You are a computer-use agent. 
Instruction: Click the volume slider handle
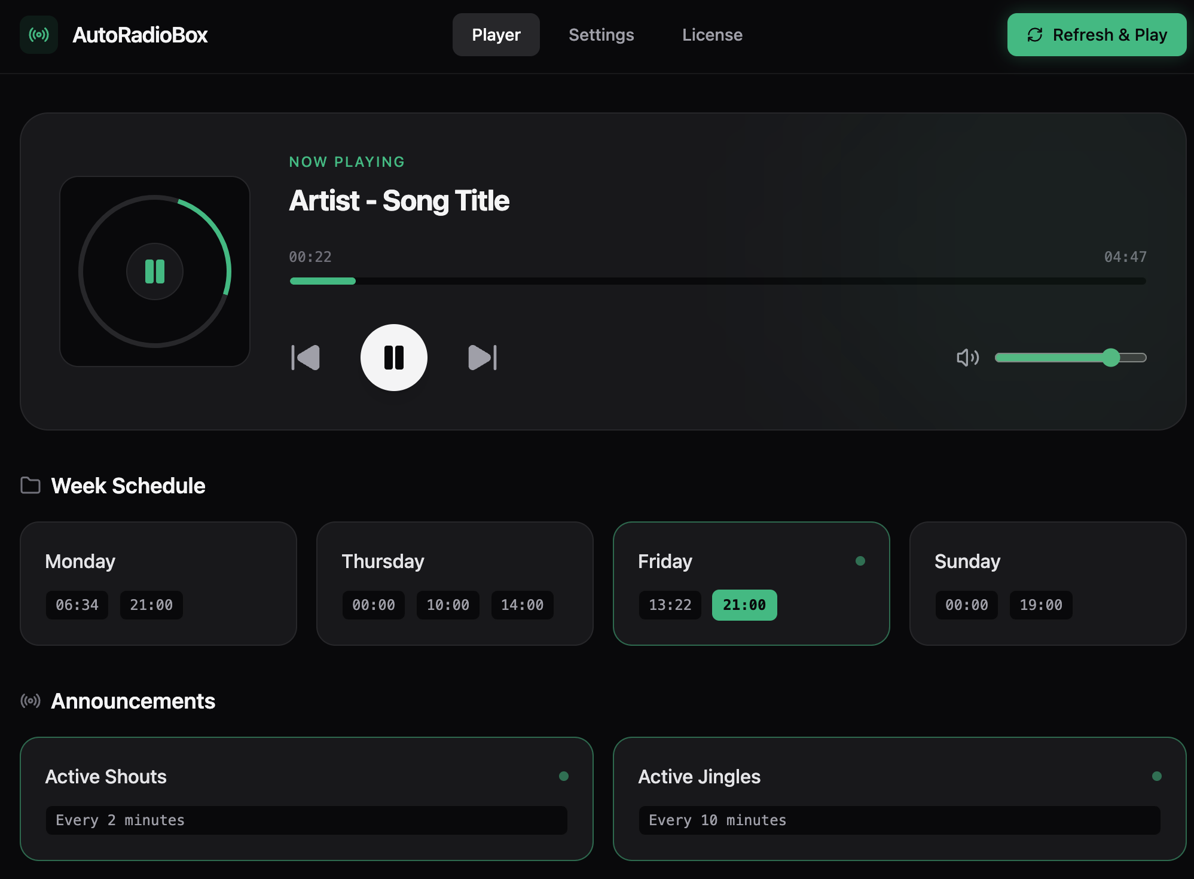tap(1111, 358)
